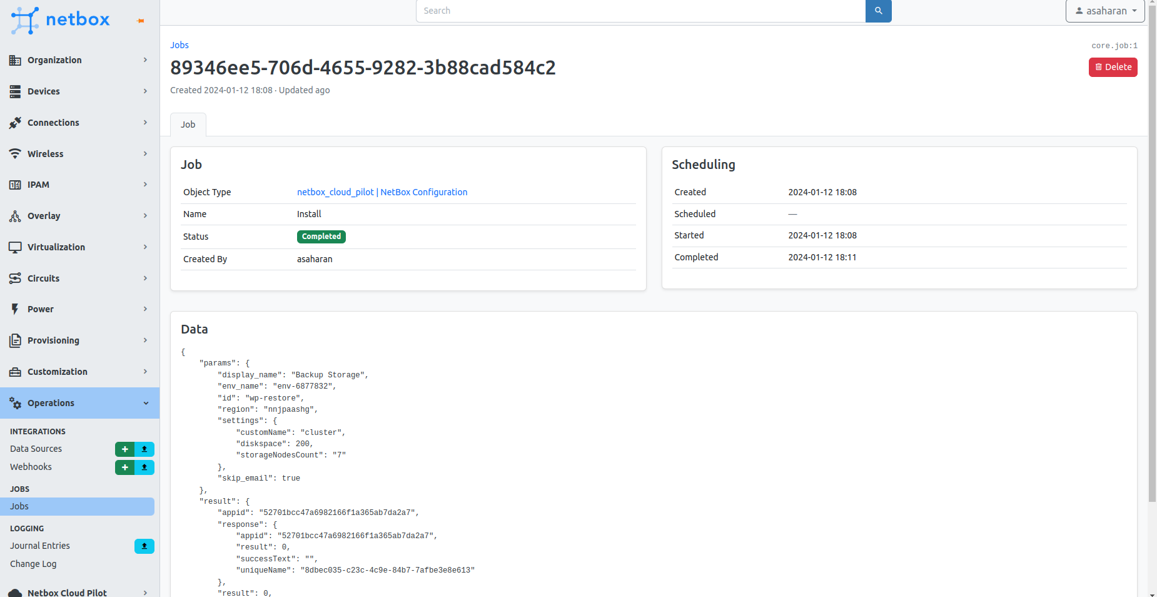Open Data Sources in sidebar
1157x597 pixels.
click(36, 449)
